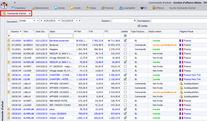Image resolution: width=207 pixels, height=121 pixels.
Task: Open the 01/01/2015 start date dropdown
Action: pos(59,21)
